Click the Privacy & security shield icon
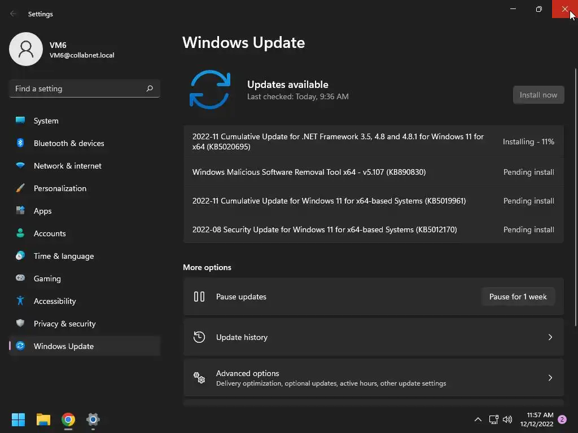Screen dimensions: 578x433 (20, 323)
